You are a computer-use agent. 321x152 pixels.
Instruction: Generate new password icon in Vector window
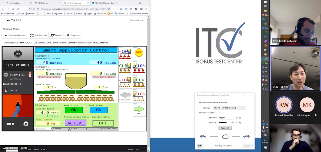(x=237, y=122)
